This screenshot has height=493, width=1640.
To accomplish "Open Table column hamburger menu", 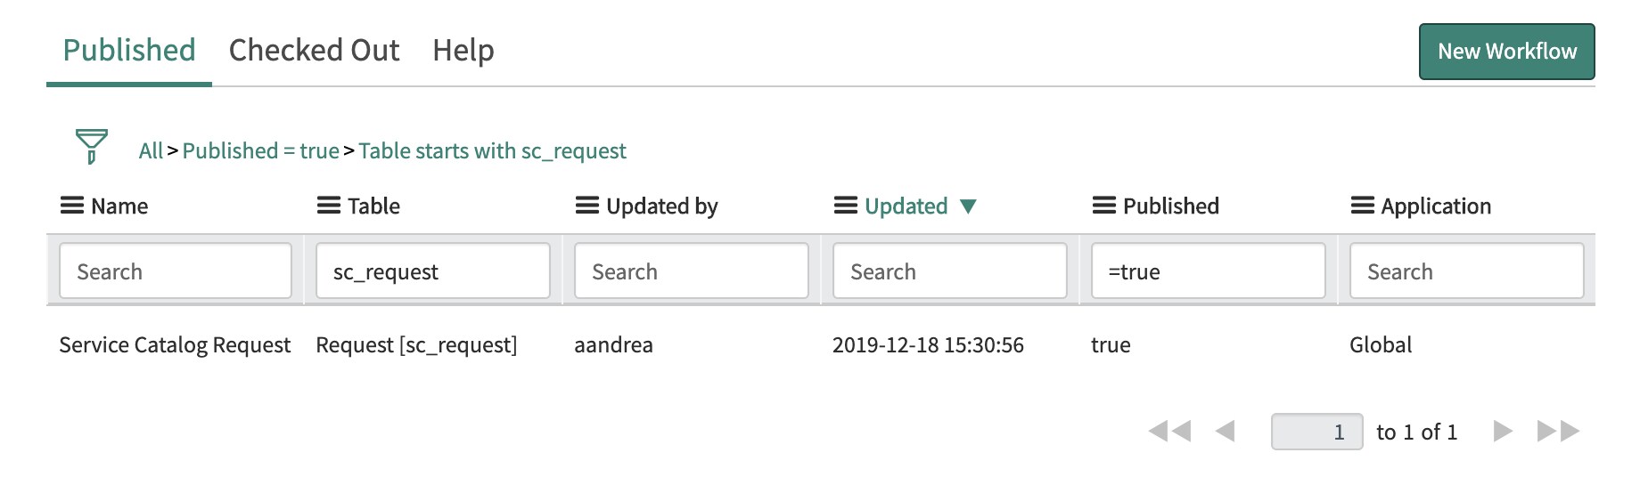I will pyautogui.click(x=329, y=206).
